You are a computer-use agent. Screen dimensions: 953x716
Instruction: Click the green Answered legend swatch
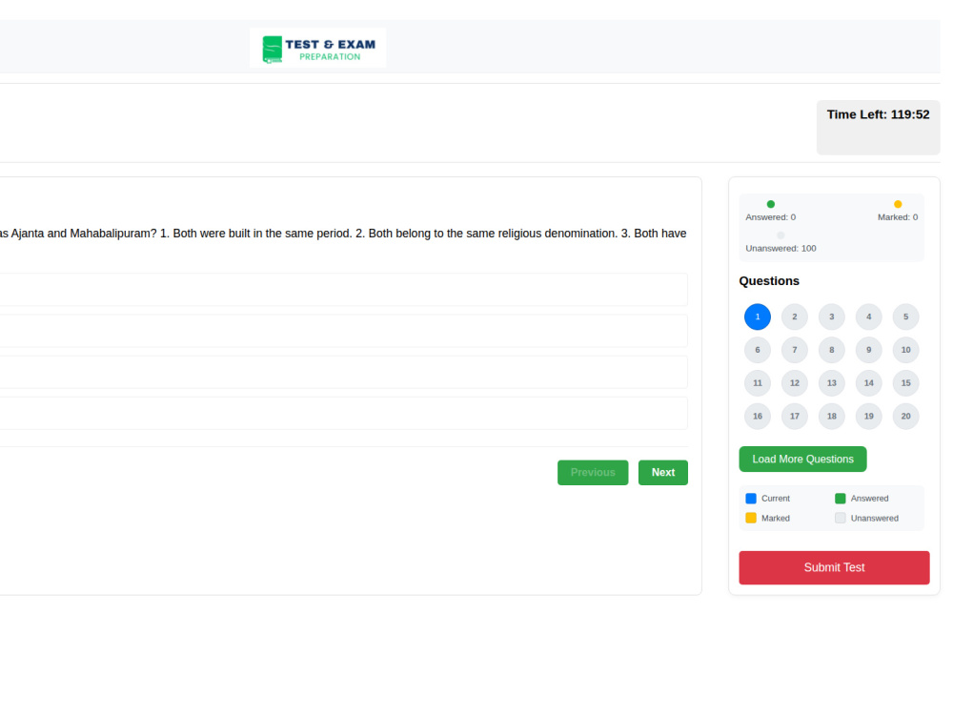[x=840, y=499]
